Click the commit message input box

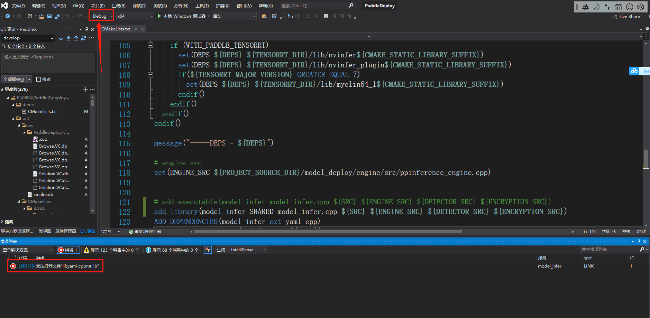[x=48, y=63]
